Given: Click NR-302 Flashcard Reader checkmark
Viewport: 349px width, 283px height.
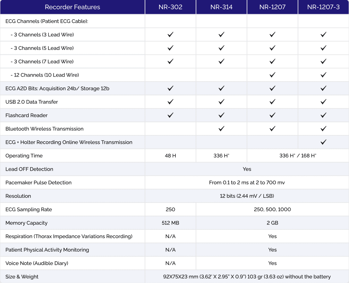Looking at the screenshot, I should pos(170,115).
